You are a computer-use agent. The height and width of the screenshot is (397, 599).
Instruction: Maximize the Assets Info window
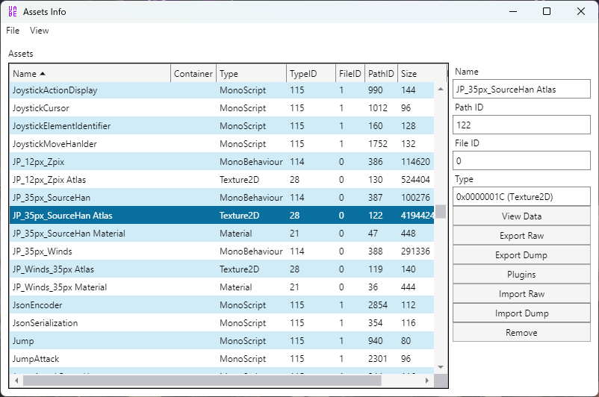pyautogui.click(x=547, y=11)
